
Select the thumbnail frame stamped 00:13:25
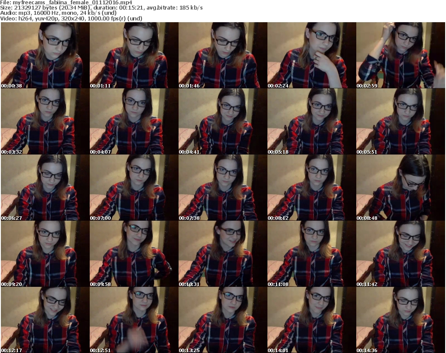coord(223,320)
